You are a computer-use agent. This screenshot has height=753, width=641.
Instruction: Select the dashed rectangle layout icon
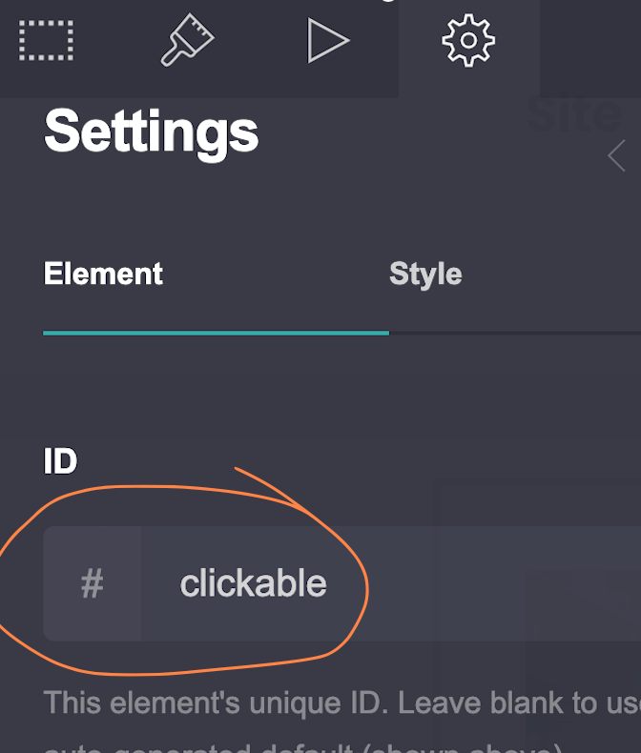[x=47, y=41]
